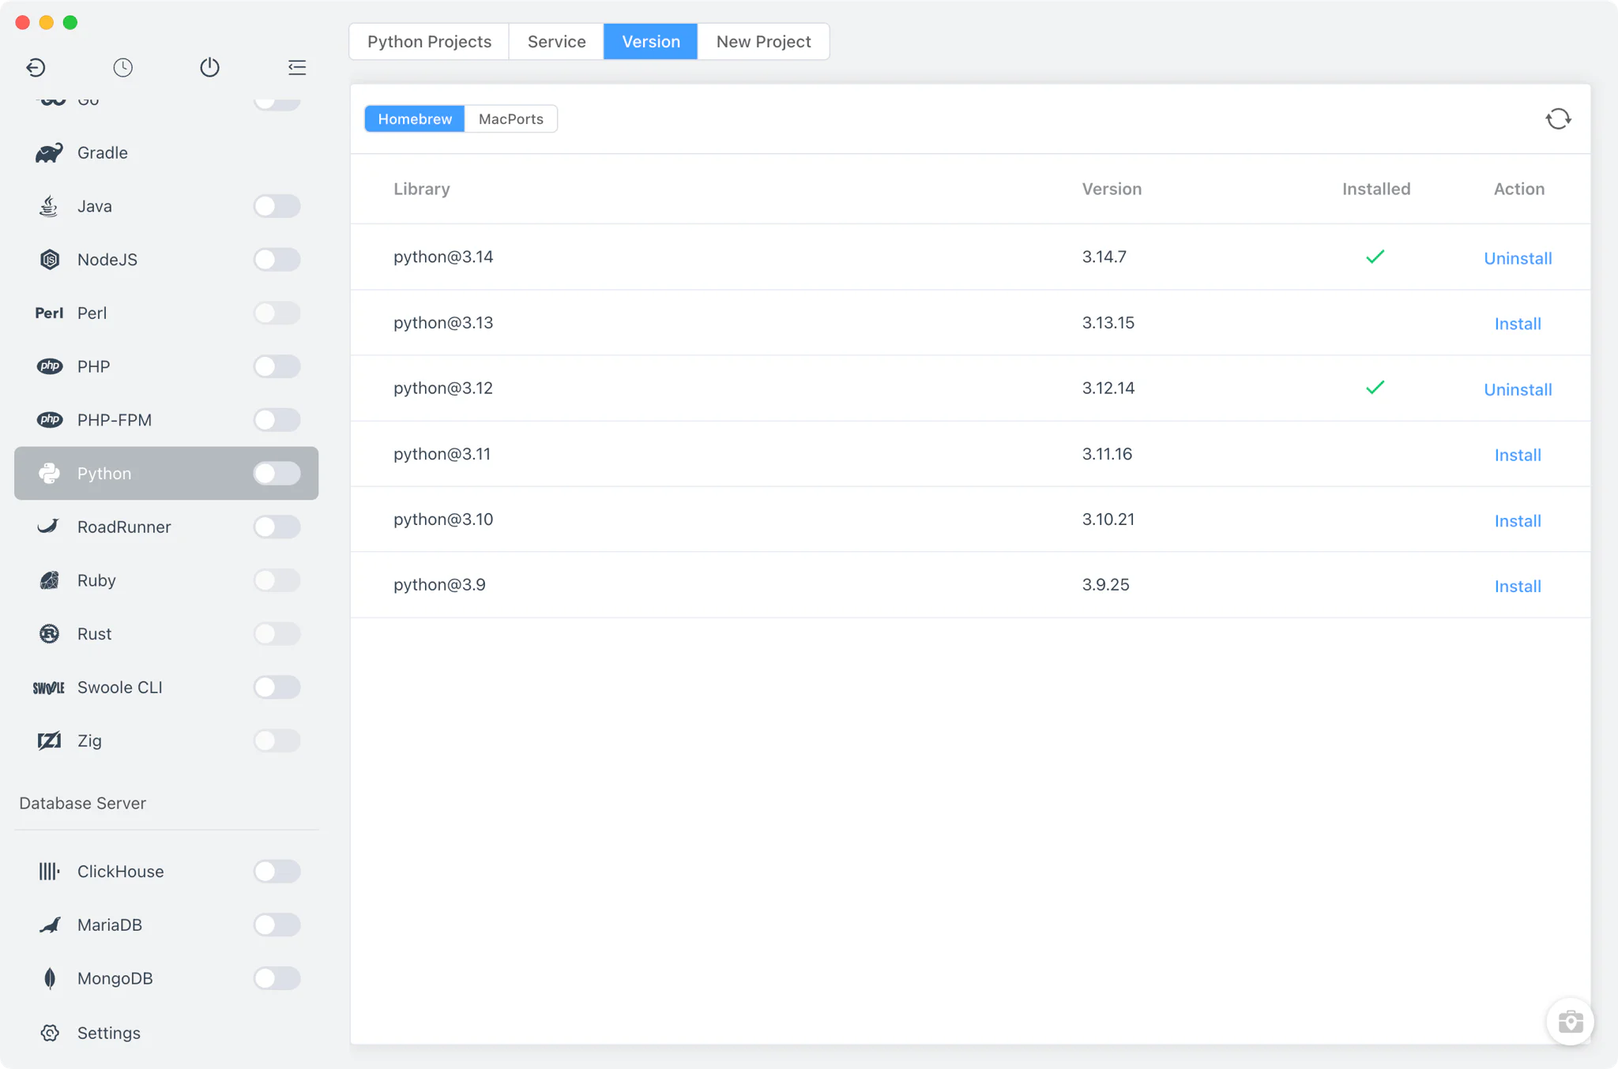Uninstall python@3.12
The width and height of the screenshot is (1618, 1069).
[x=1518, y=389]
